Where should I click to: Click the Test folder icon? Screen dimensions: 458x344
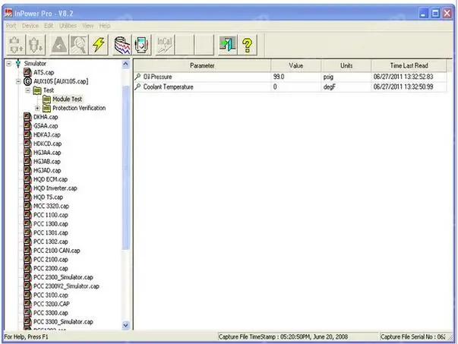click(x=37, y=90)
